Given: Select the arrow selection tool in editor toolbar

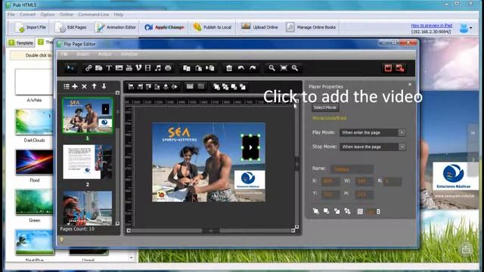Looking at the screenshot, I should pyautogui.click(x=70, y=68).
